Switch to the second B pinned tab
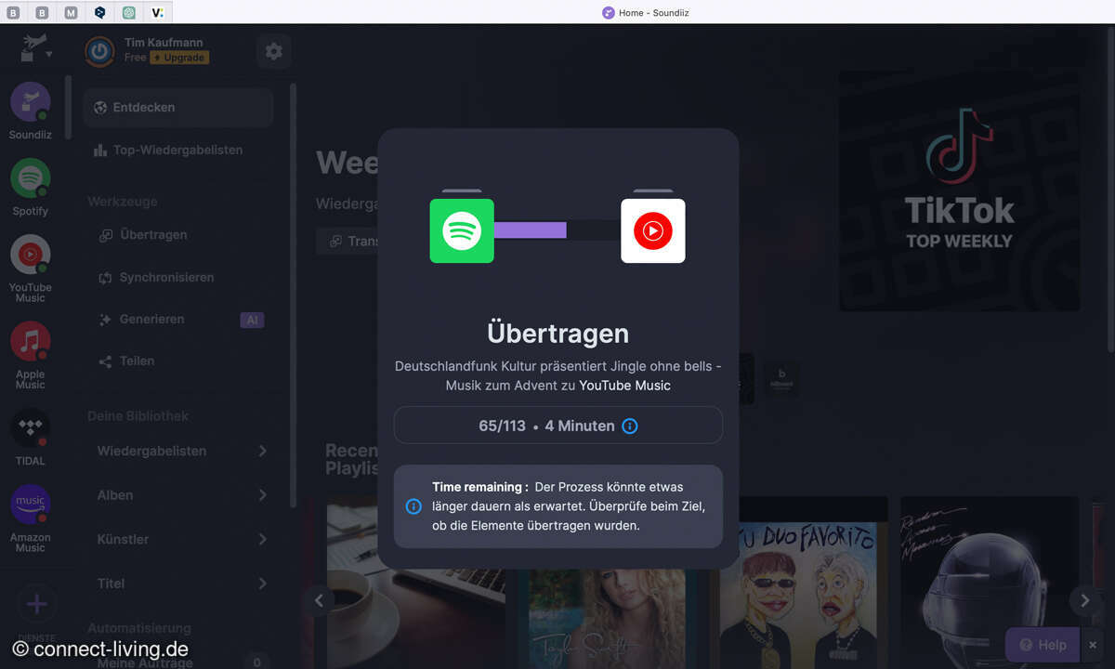Image resolution: width=1115 pixels, height=669 pixels. (x=43, y=12)
